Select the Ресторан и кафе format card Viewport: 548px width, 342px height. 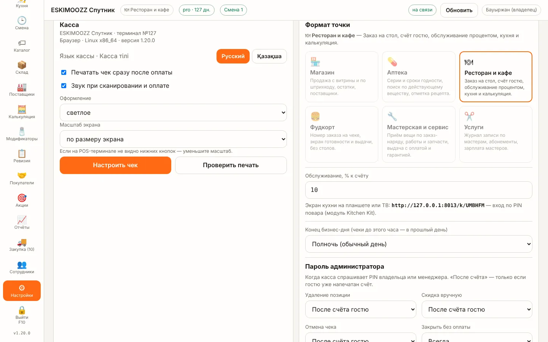click(x=496, y=77)
